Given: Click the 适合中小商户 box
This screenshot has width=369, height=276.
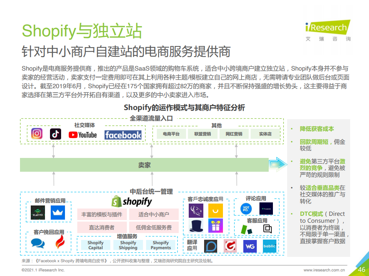Looking at the screenshot, I should point(154,214).
